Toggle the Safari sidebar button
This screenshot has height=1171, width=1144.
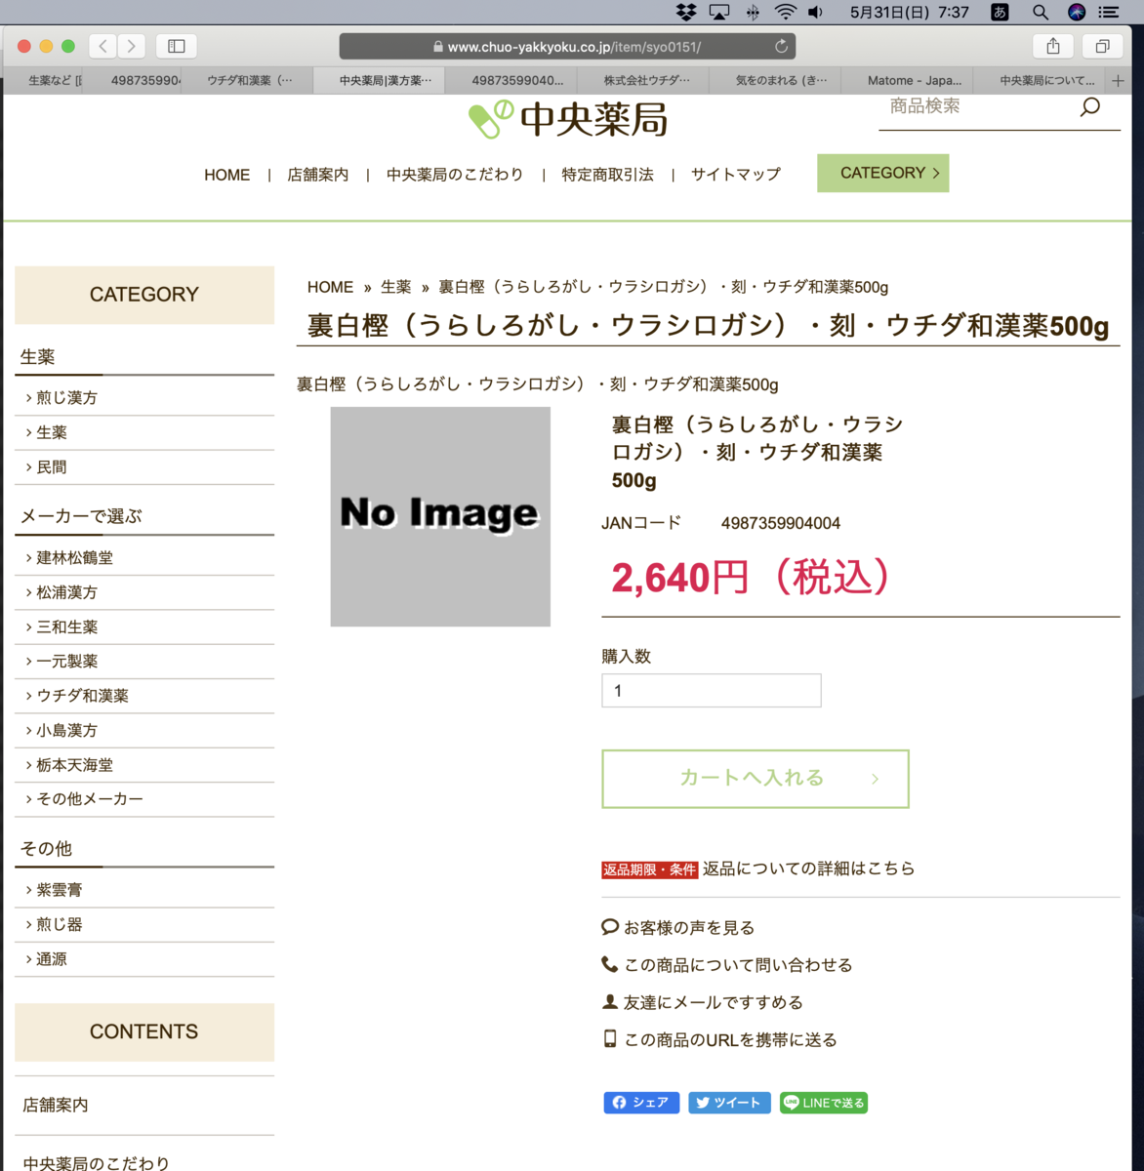click(x=177, y=46)
